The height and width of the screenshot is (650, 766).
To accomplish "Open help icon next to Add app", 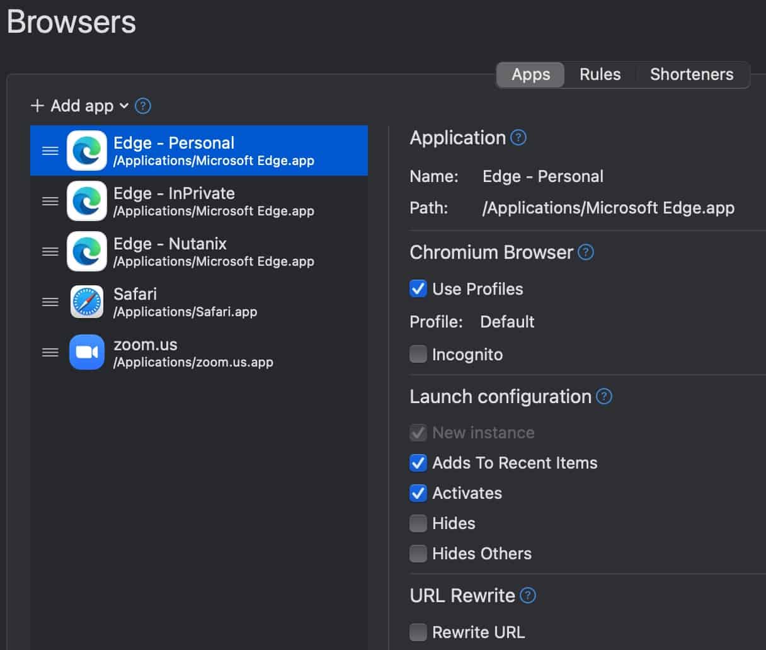I will (x=143, y=106).
